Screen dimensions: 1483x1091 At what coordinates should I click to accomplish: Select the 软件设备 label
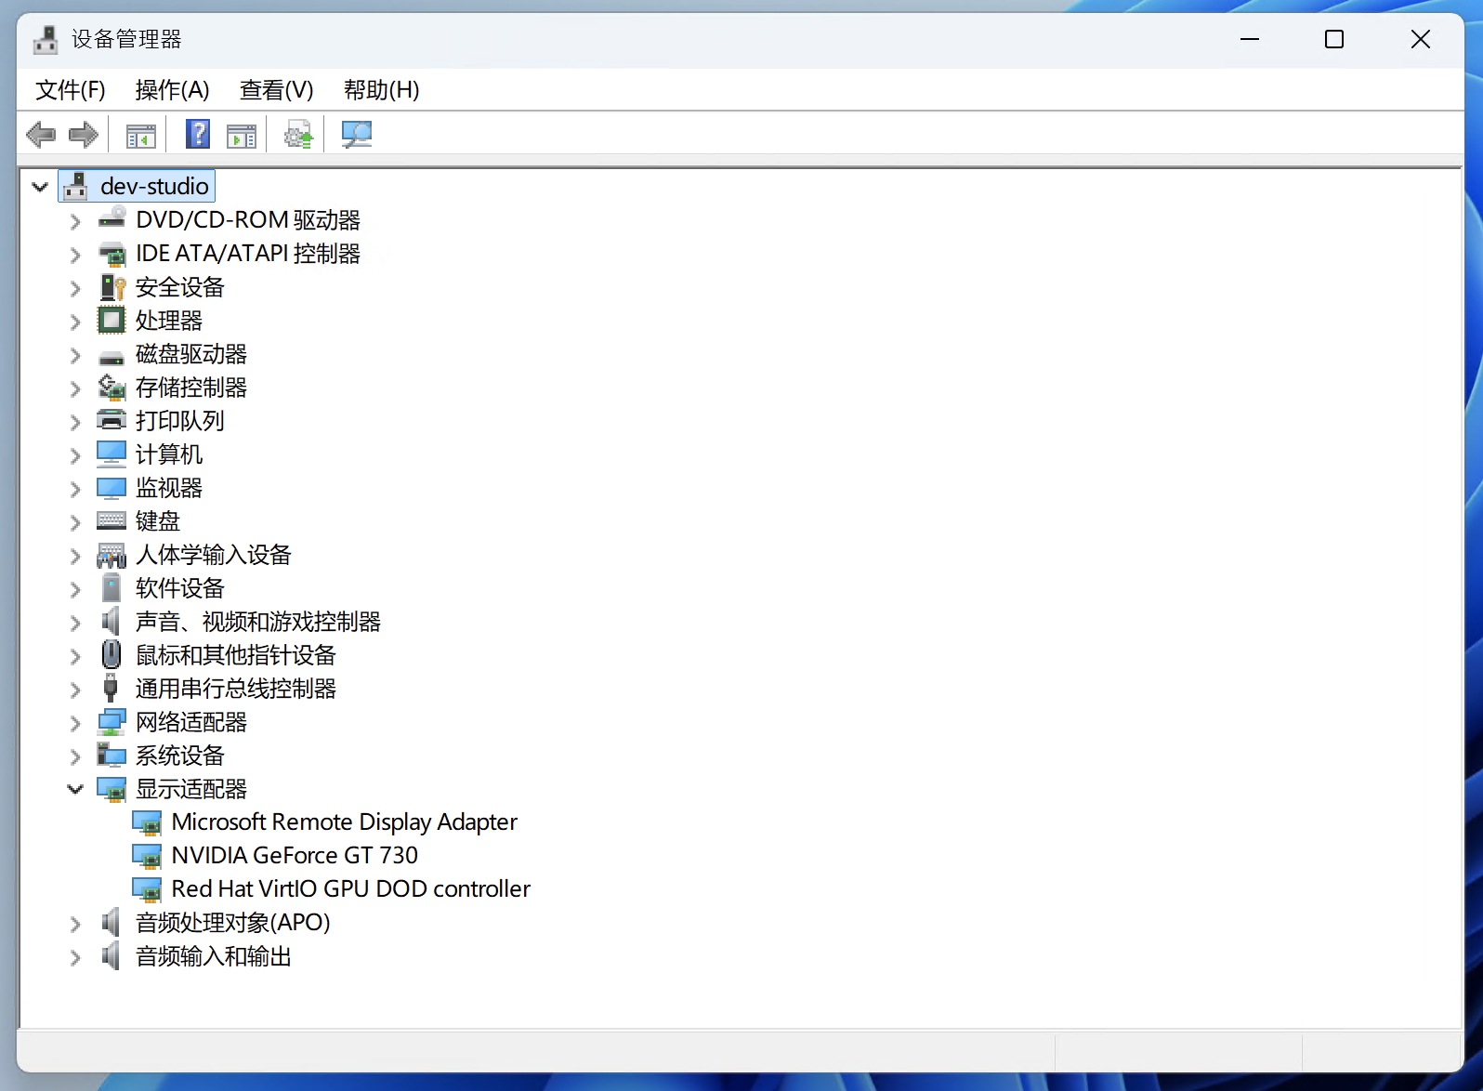[x=180, y=588]
